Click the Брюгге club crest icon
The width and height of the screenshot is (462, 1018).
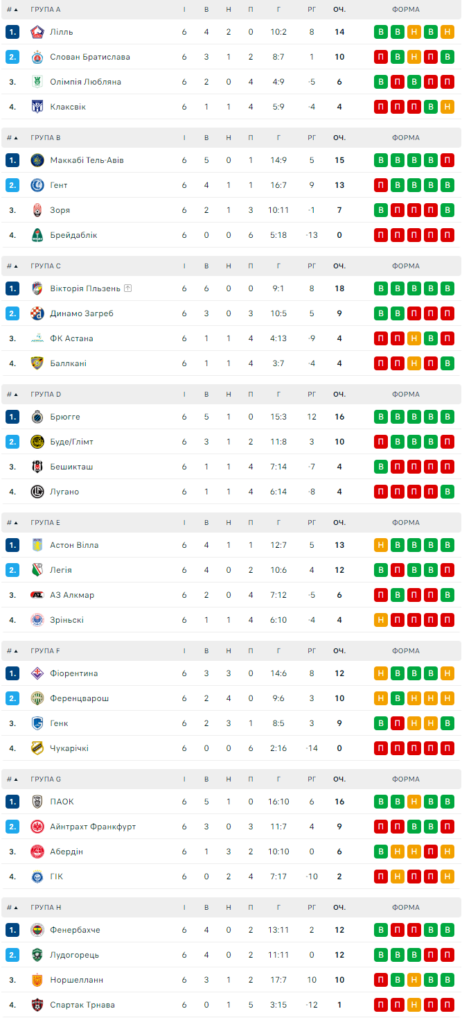pos(37,417)
